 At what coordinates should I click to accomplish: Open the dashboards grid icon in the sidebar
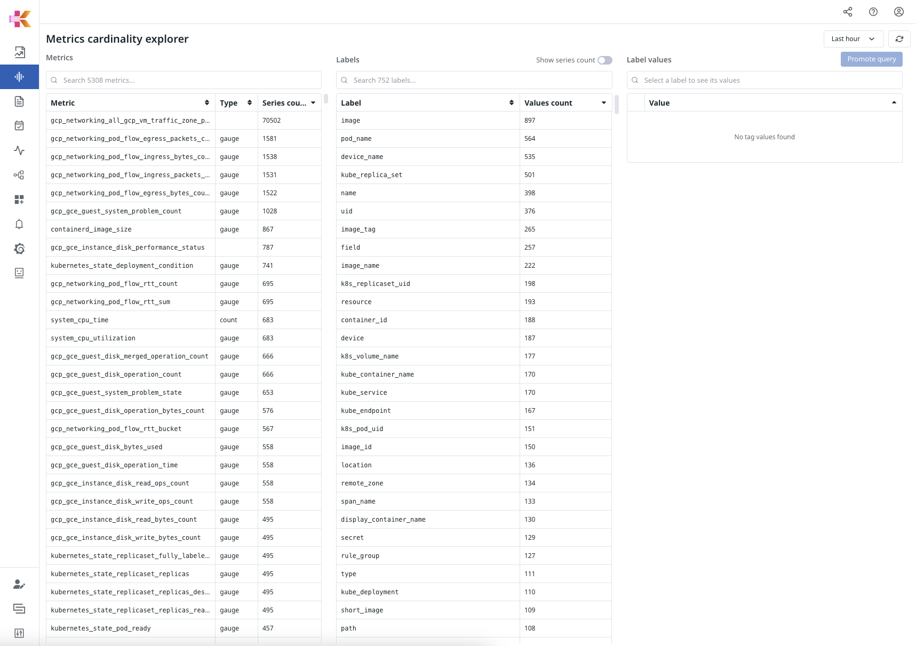pos(19,200)
